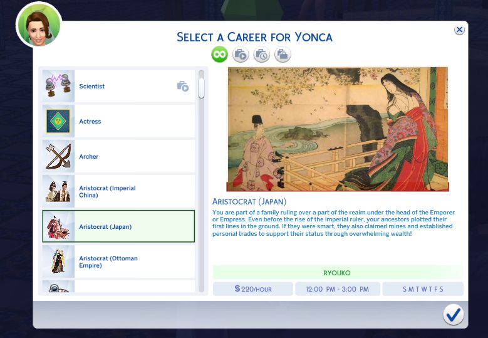Click the Aristocrat Japan kimono icon

(x=58, y=226)
